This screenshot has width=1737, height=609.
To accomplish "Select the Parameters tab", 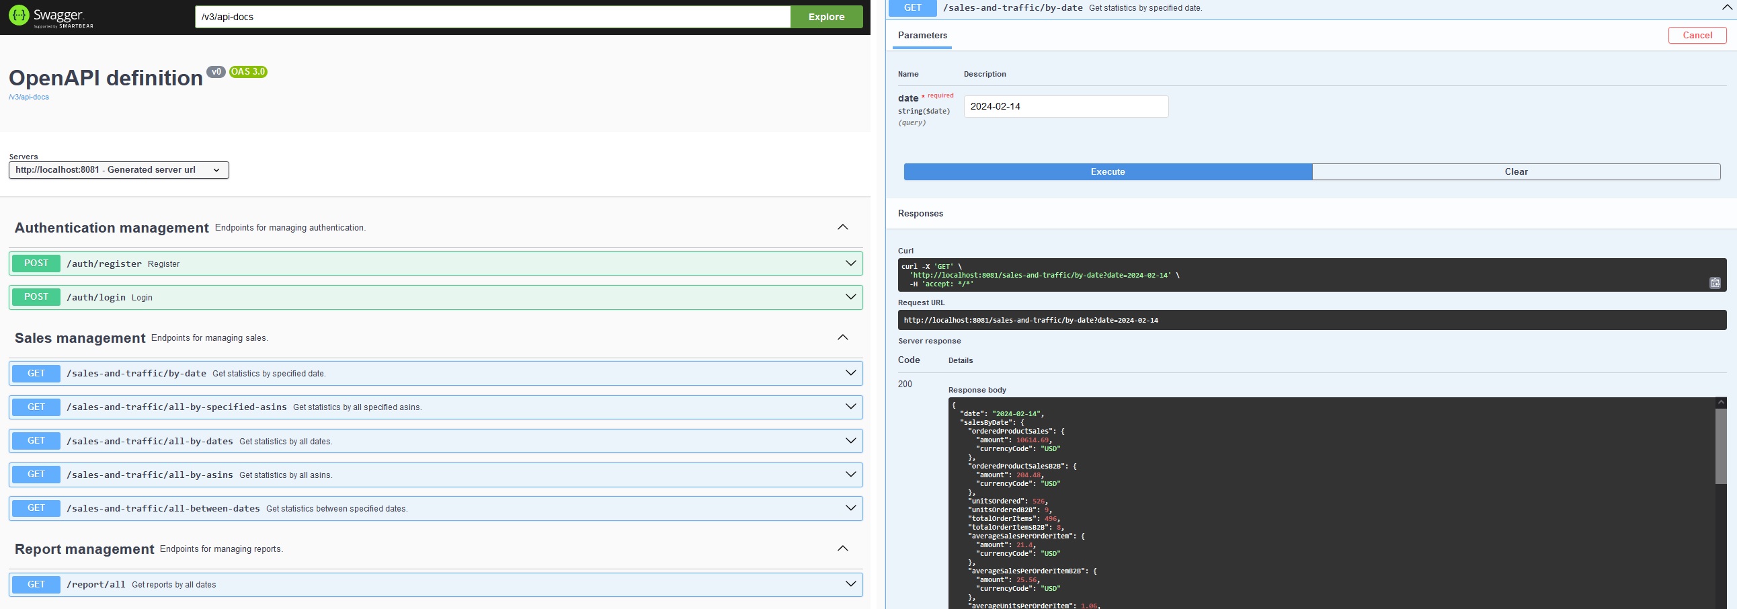I will [922, 36].
